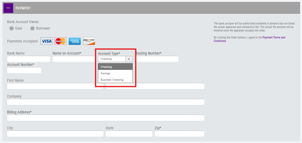Focus the Name on Account field
302x143 pixels.
pyautogui.click(x=75, y=59)
